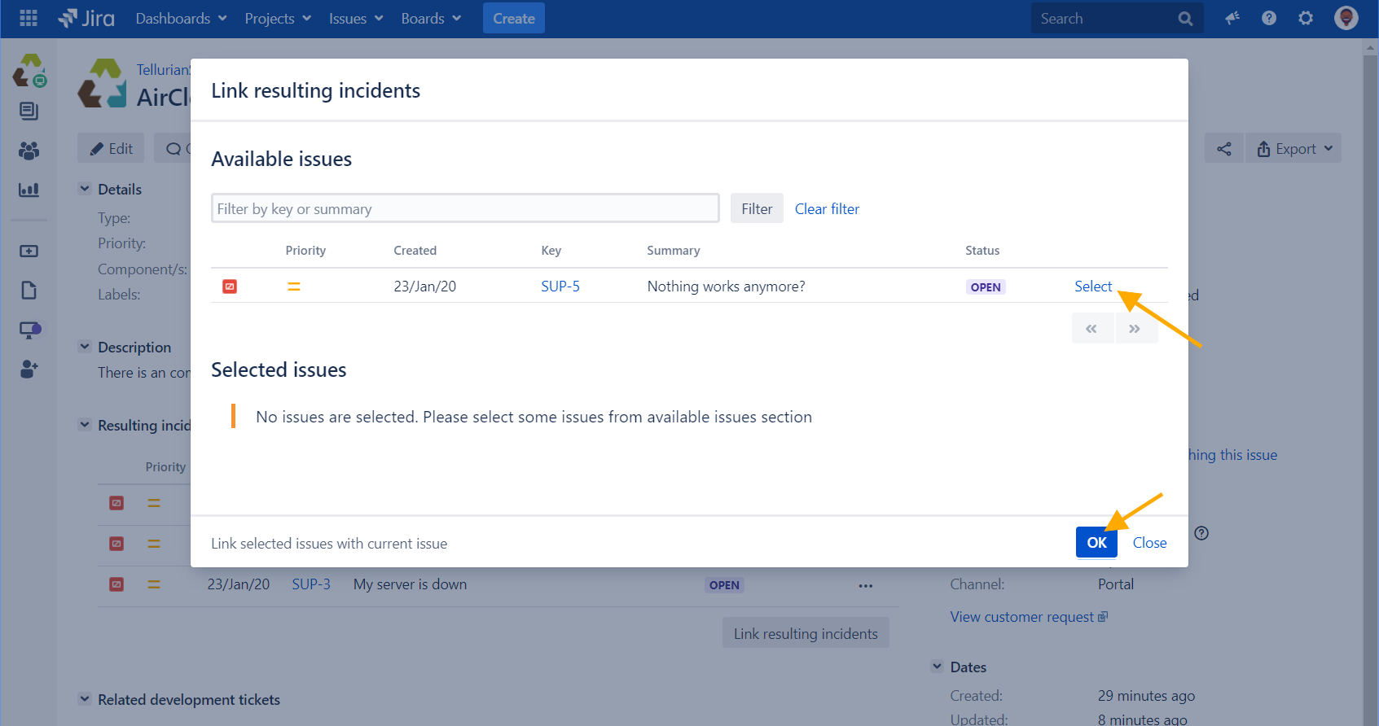Click the user profile avatar
Screen dimensions: 1379x726
tap(1346, 18)
